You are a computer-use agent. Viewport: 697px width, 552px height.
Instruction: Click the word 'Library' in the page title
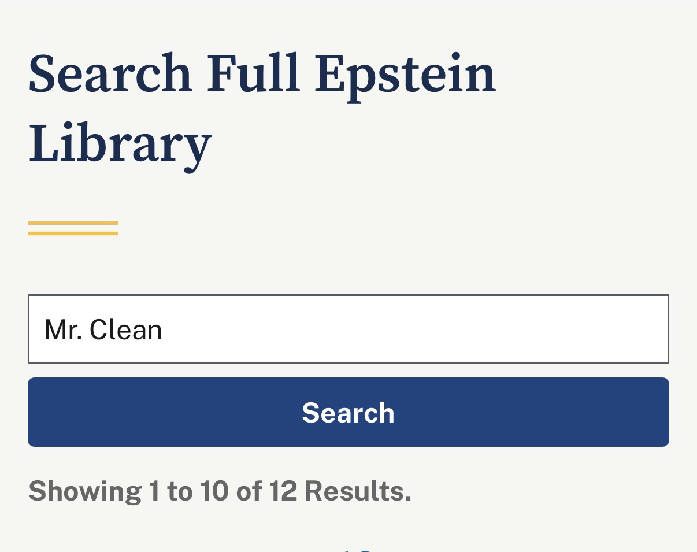120,143
